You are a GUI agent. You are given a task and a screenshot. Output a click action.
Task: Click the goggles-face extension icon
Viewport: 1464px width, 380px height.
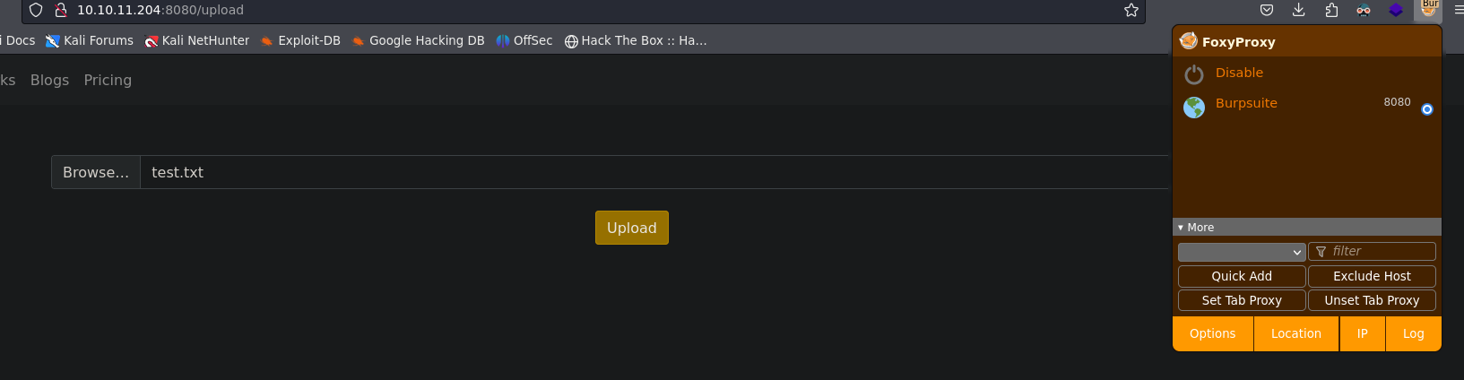[1364, 10]
